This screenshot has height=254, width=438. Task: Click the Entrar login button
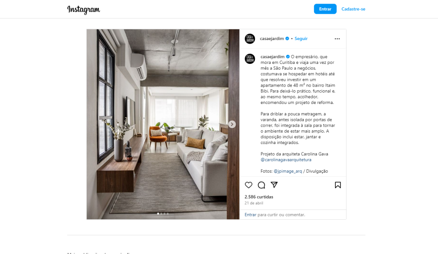coord(325,9)
